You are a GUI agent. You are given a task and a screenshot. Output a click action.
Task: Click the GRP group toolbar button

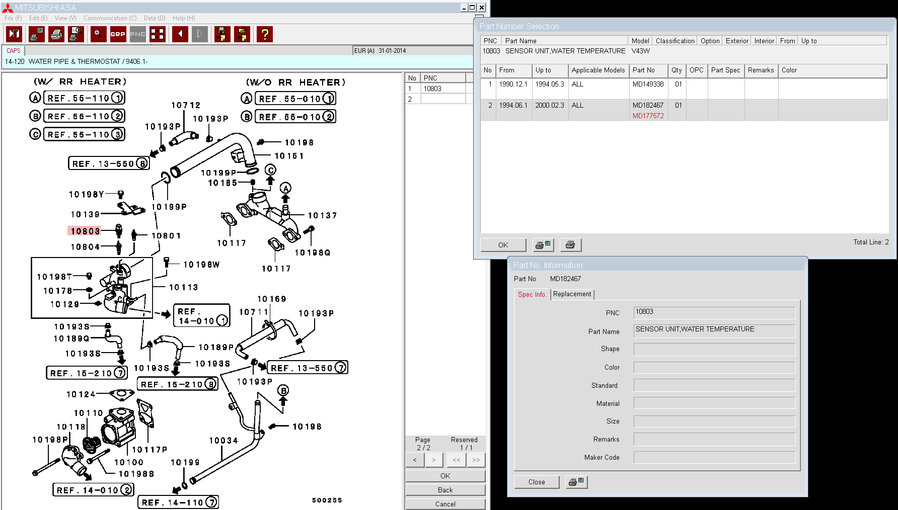(118, 34)
